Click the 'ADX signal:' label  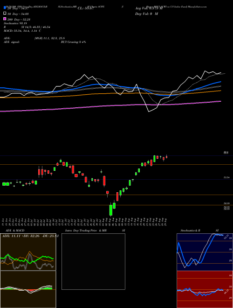[x=12, y=42]
